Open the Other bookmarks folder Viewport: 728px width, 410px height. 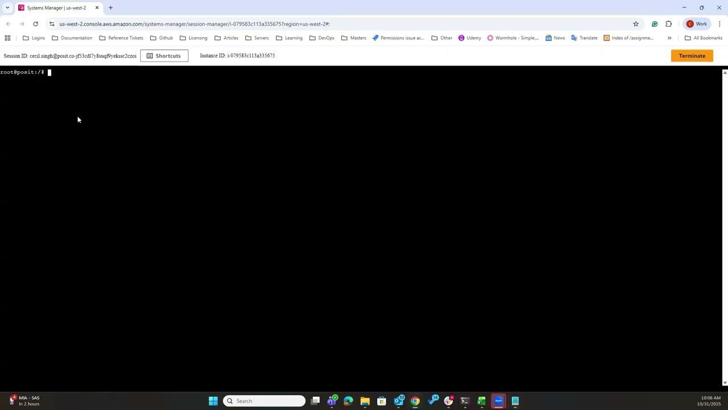coord(442,38)
